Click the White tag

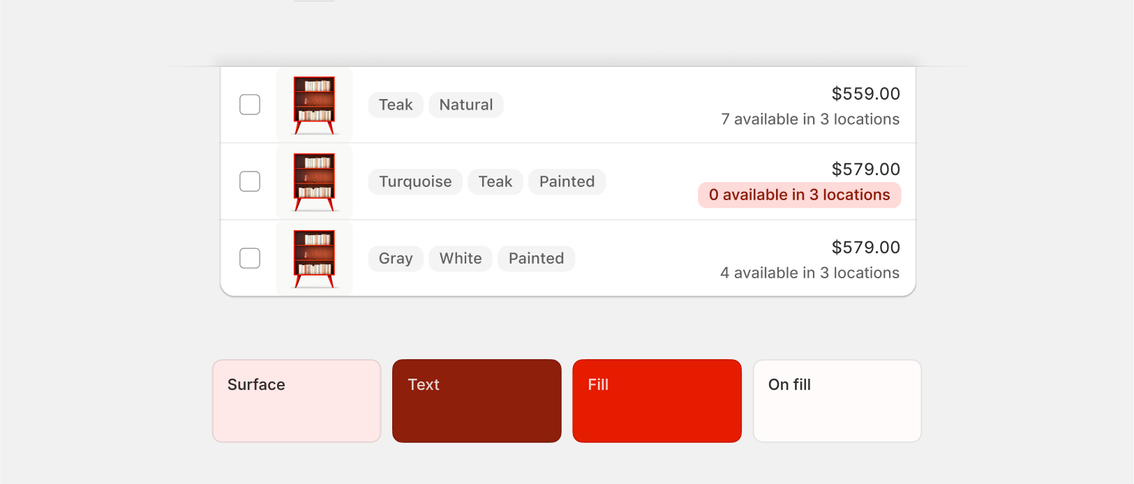461,258
